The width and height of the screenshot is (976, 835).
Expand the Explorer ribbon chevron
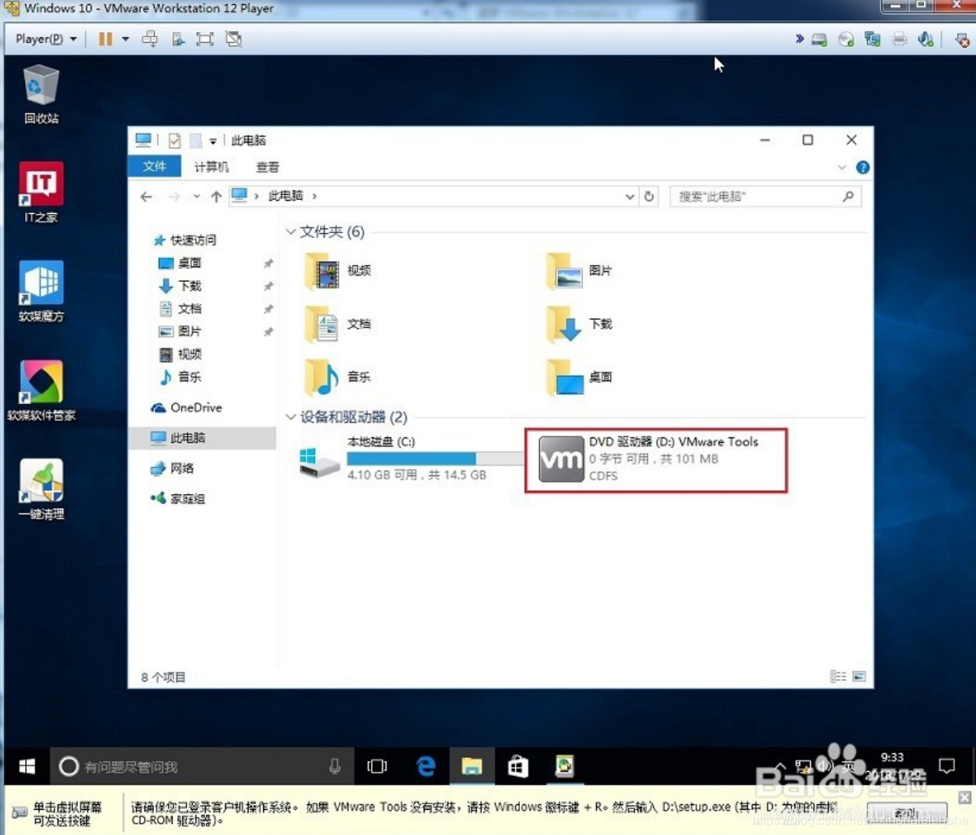(842, 168)
